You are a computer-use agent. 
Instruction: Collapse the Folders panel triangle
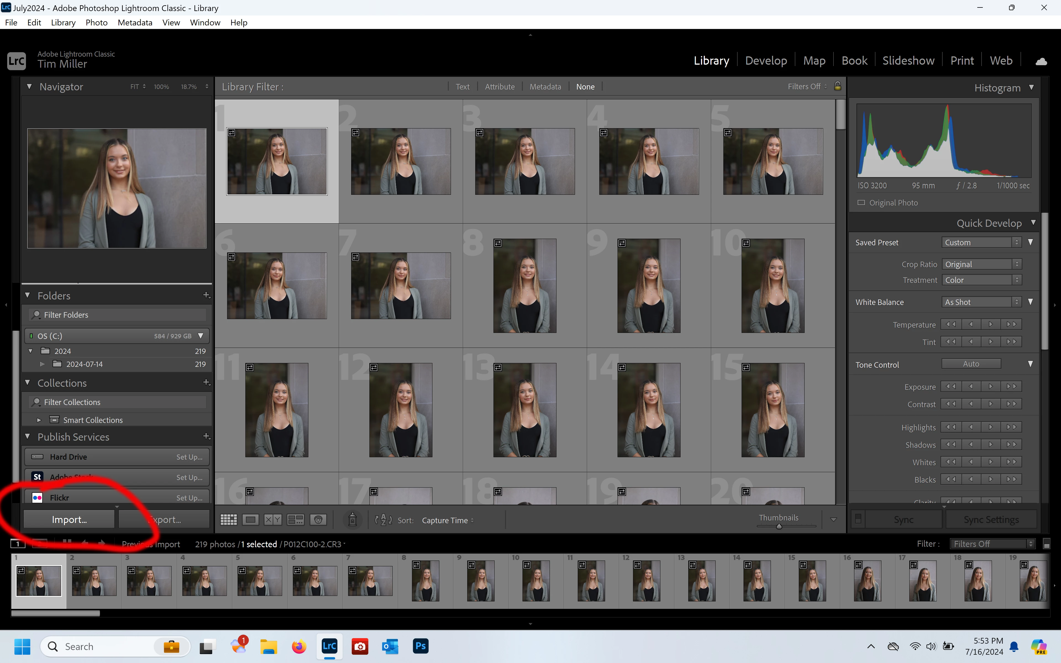(x=28, y=296)
